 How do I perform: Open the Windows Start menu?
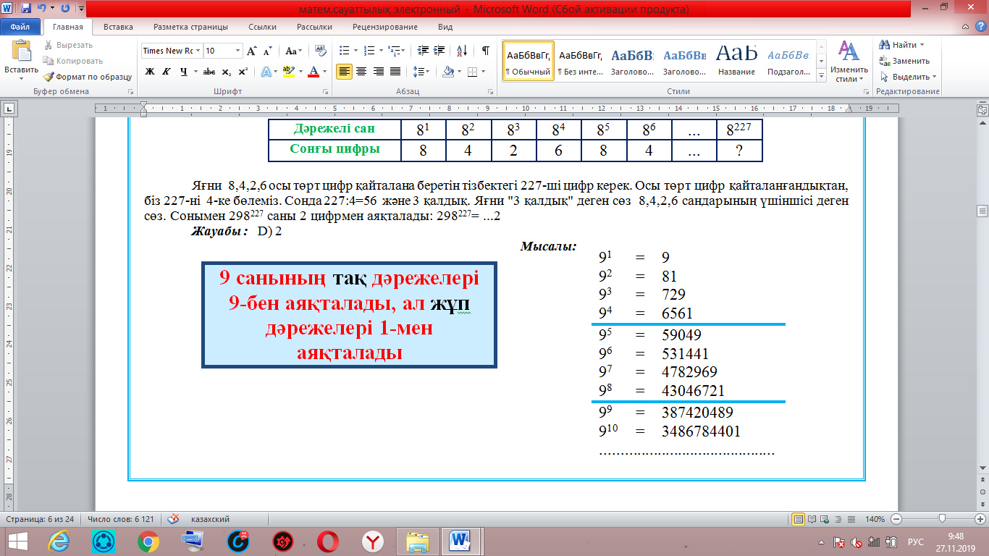[x=17, y=541]
